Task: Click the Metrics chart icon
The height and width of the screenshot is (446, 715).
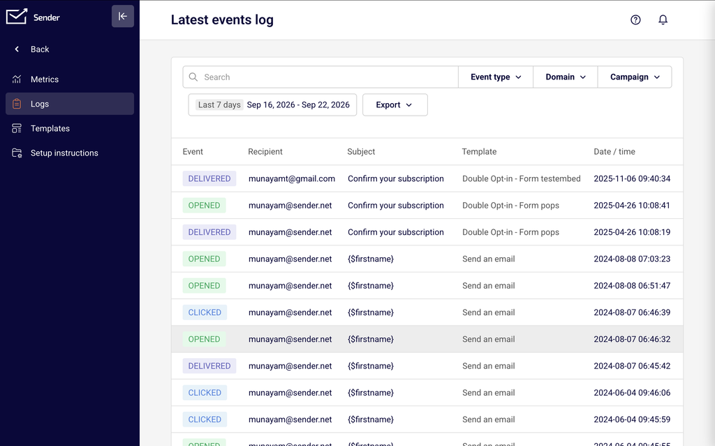Action: click(x=17, y=79)
